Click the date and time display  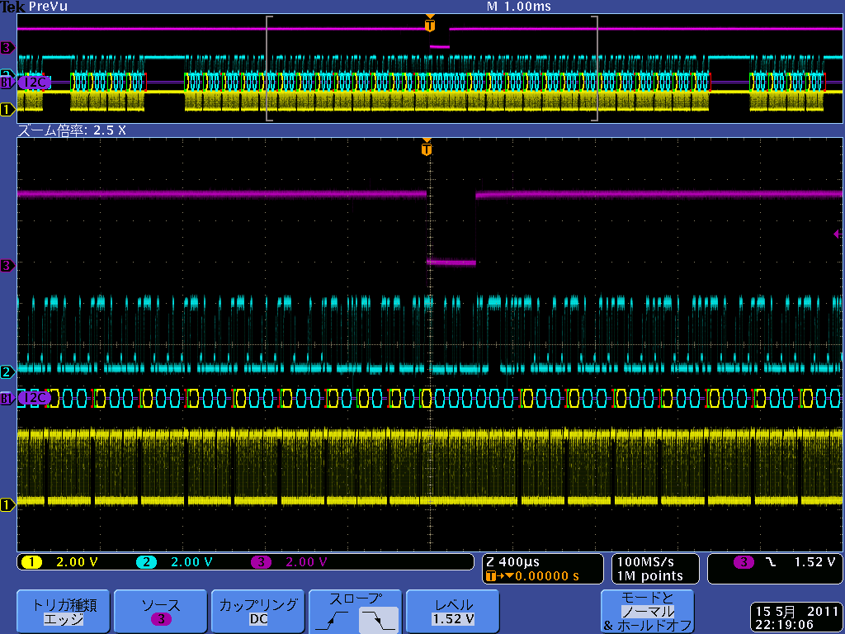(795, 618)
